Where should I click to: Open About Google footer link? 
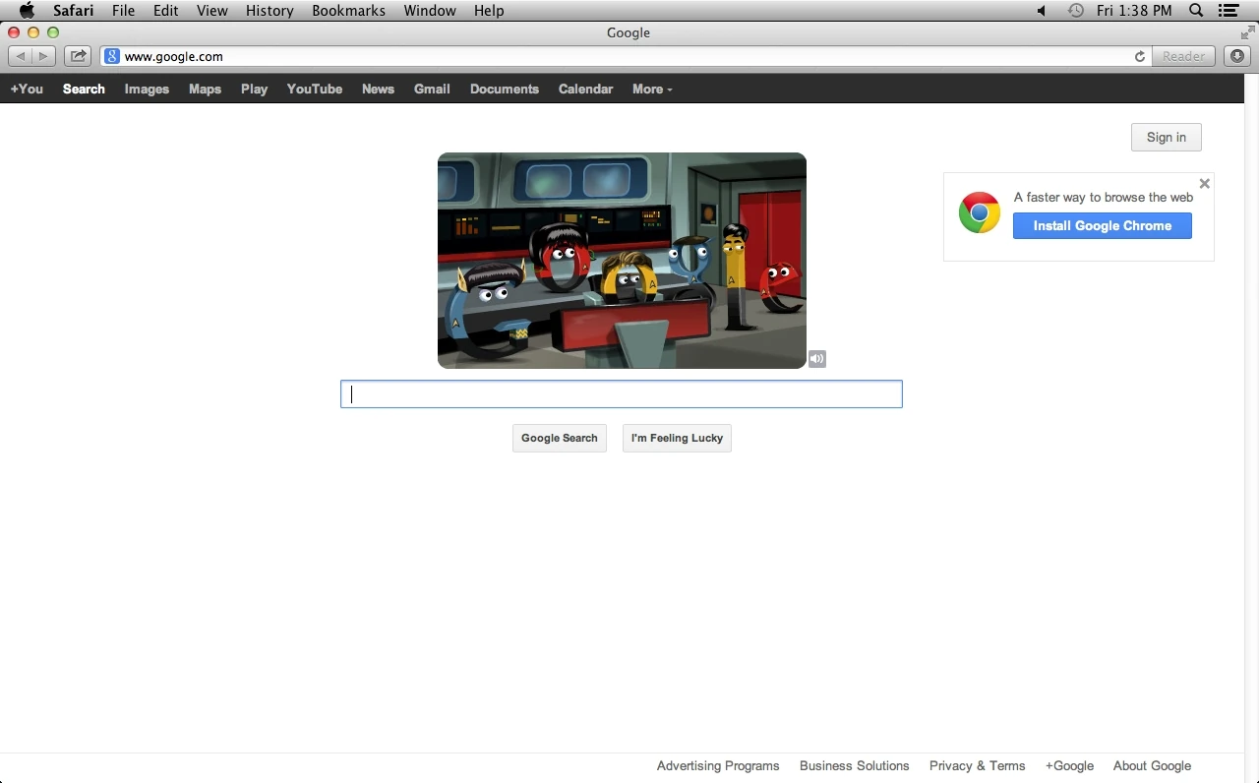1152,766
